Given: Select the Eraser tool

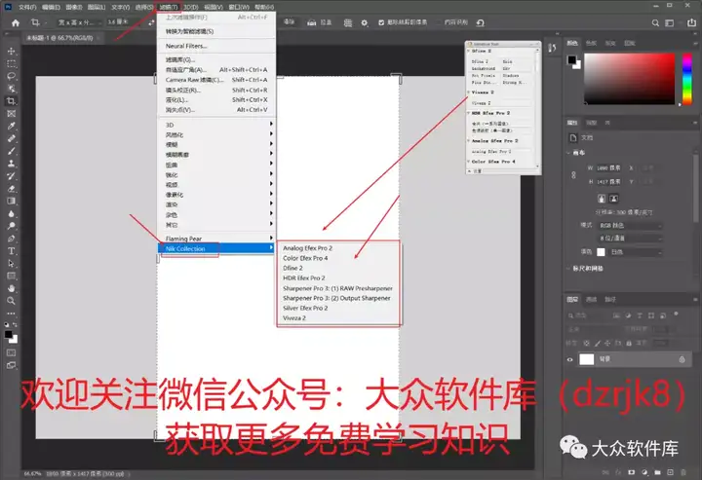Looking at the screenshot, I should (11, 189).
